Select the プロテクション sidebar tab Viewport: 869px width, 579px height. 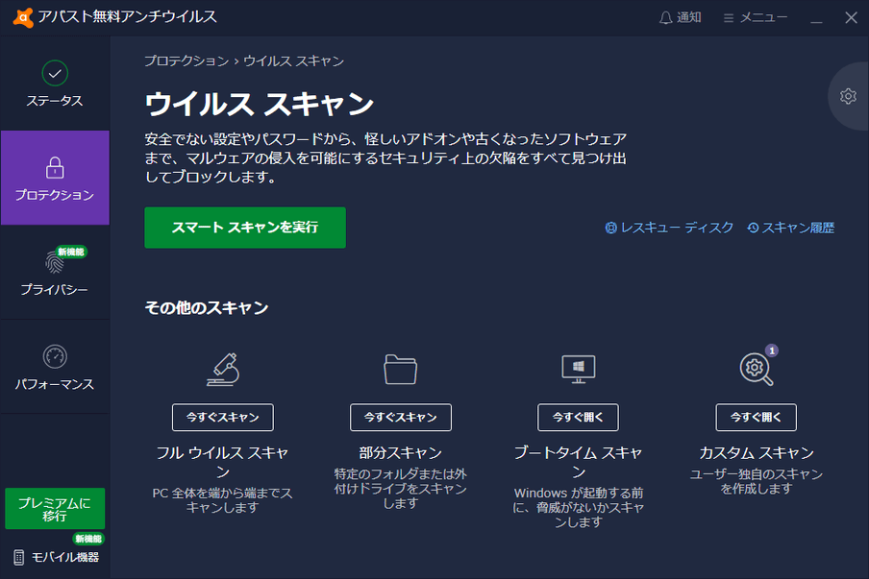(55, 178)
